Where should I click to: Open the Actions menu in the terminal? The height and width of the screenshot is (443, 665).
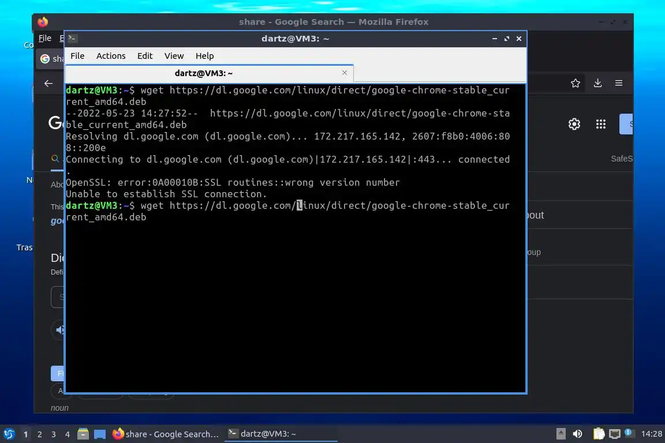(111, 56)
